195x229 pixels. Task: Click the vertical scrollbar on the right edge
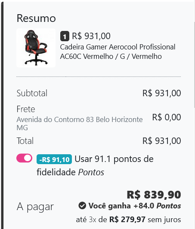pos(194,64)
